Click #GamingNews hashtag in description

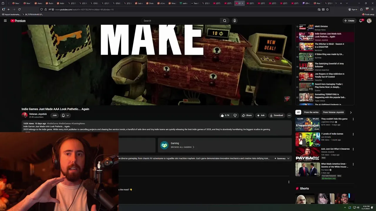(78, 124)
